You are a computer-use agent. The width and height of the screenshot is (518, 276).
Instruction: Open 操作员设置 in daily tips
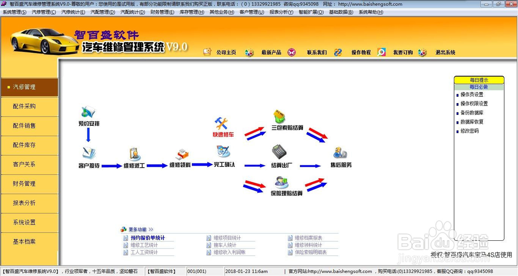coord(472,94)
